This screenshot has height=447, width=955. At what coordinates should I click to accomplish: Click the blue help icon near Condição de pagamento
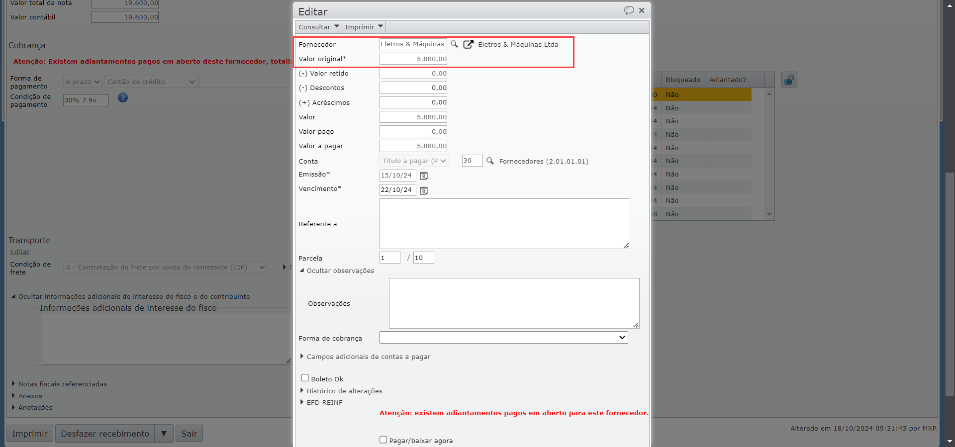pyautogui.click(x=123, y=98)
